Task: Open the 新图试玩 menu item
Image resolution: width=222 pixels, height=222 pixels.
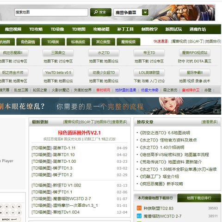Action: click(x=173, y=29)
